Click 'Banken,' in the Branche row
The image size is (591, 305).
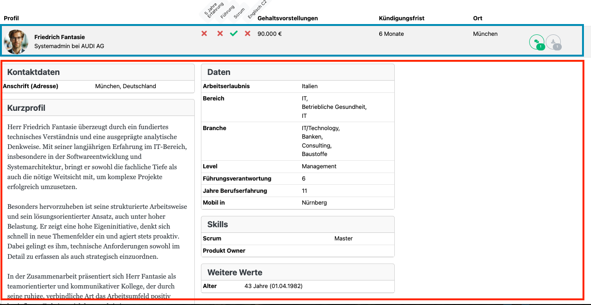pos(312,137)
